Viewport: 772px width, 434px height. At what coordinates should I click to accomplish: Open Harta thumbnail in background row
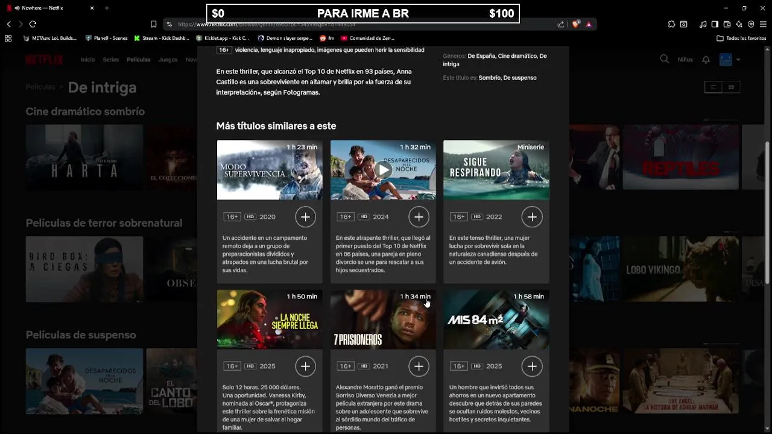(84, 157)
